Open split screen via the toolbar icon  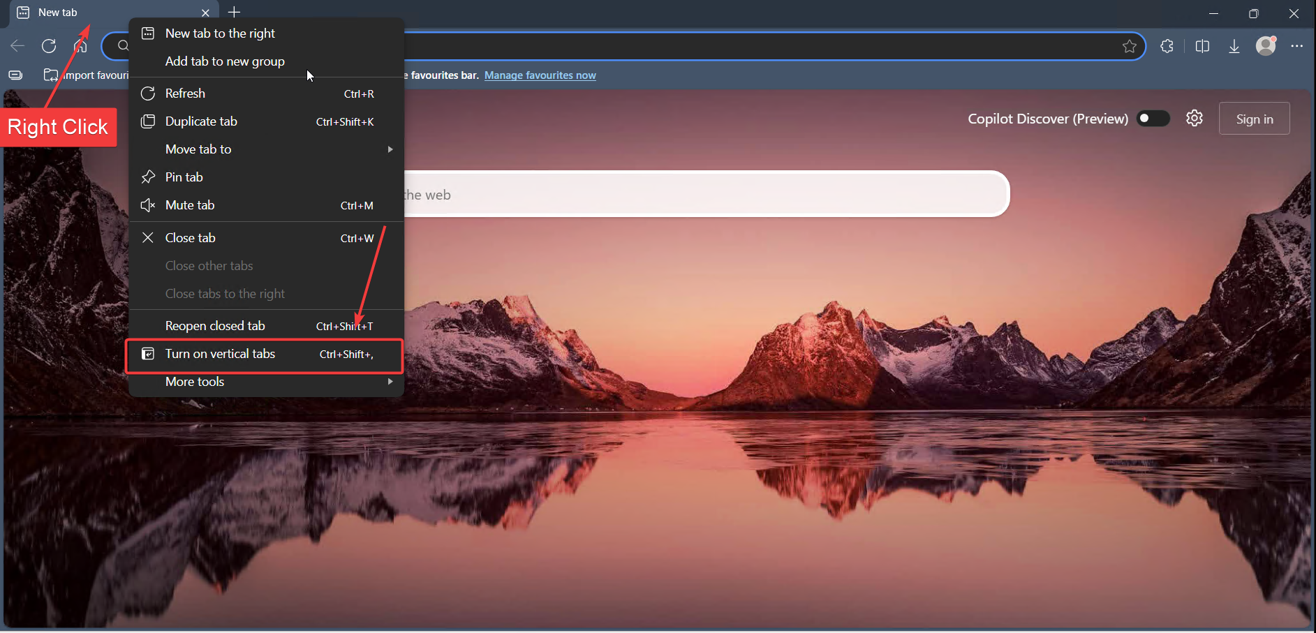point(1202,46)
